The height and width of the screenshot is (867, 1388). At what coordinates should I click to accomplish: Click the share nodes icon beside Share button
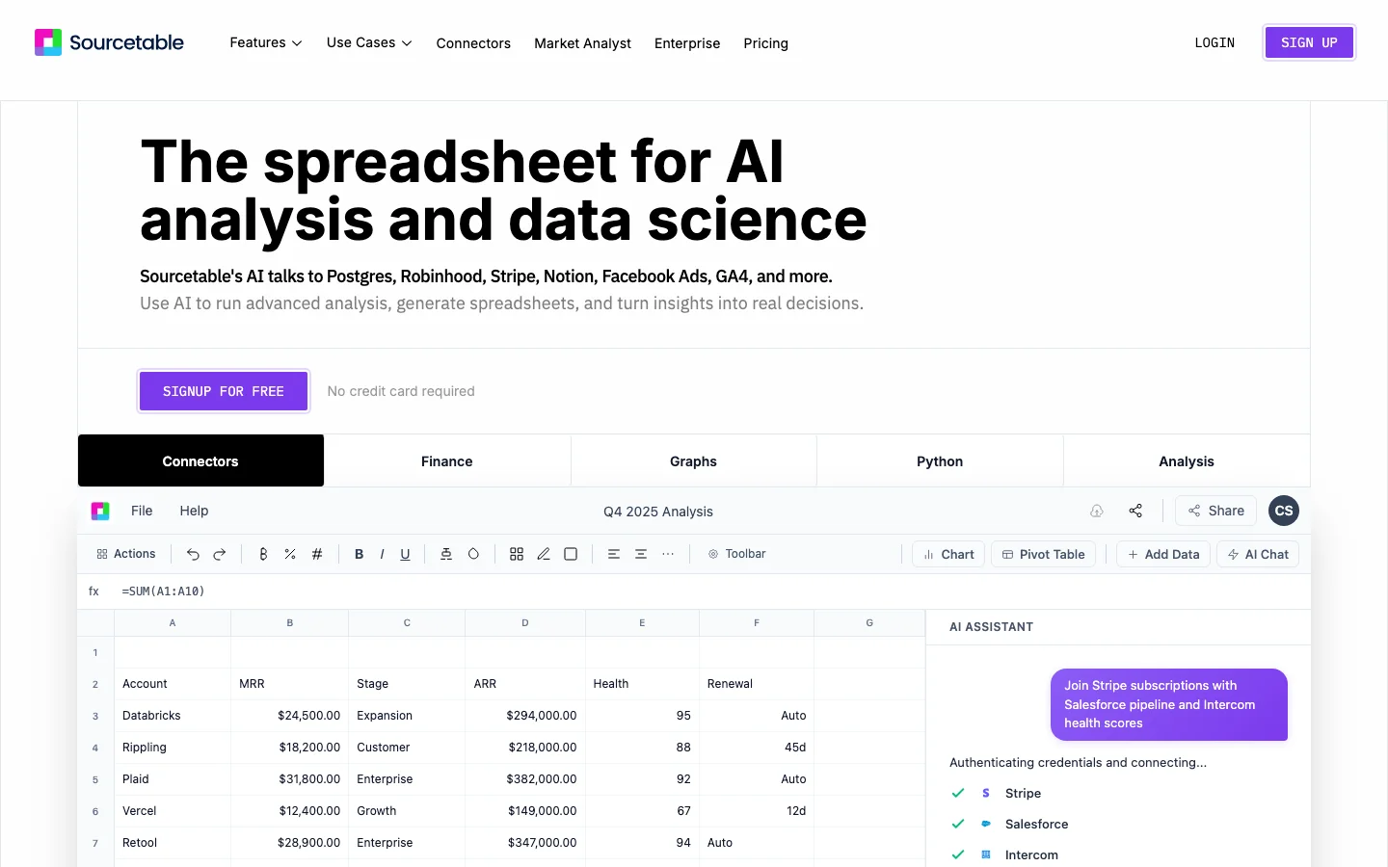pyautogui.click(x=1135, y=511)
